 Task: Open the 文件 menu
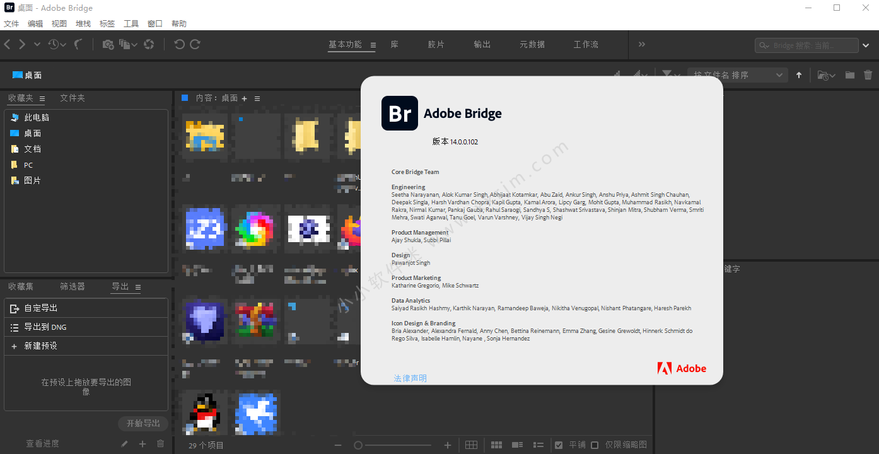tap(11, 24)
